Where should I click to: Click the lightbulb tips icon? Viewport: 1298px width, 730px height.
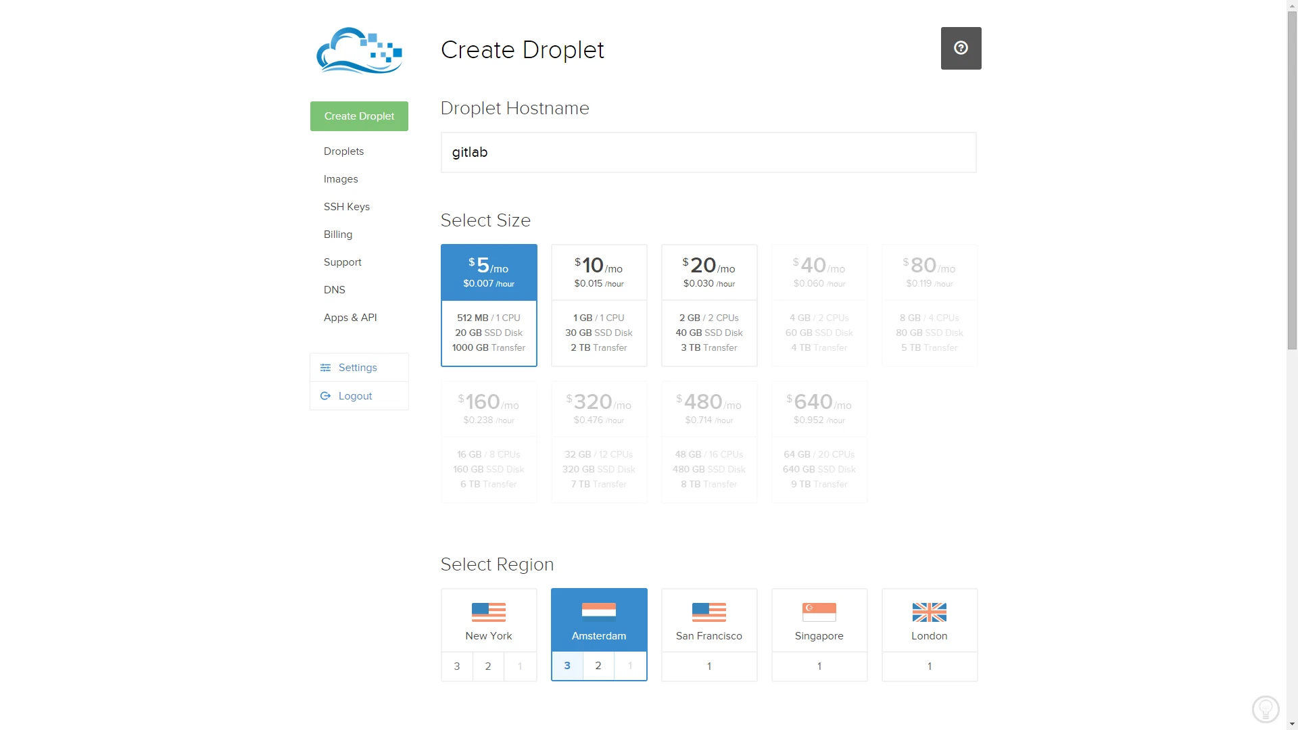click(1266, 710)
